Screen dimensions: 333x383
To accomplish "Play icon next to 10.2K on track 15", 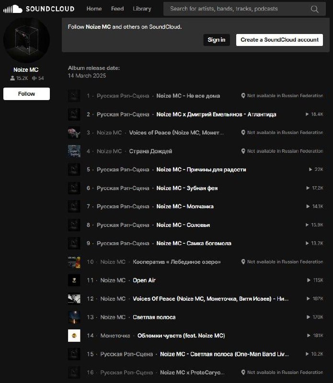I will click(307, 354).
